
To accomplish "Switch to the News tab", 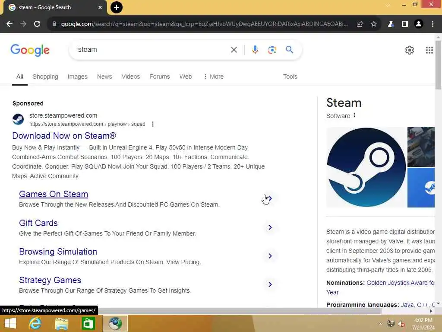I will pyautogui.click(x=104, y=77).
